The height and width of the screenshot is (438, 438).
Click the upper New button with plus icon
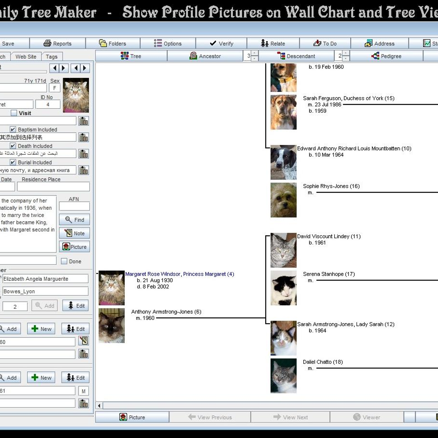[x=41, y=329]
